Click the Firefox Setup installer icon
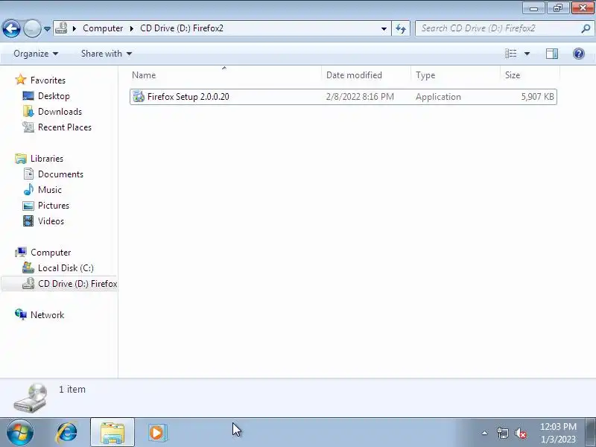Image resolution: width=596 pixels, height=447 pixels. 139,97
